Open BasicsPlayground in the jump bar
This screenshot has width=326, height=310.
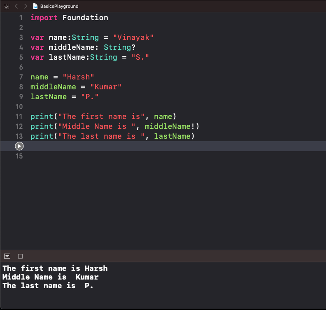click(59, 6)
